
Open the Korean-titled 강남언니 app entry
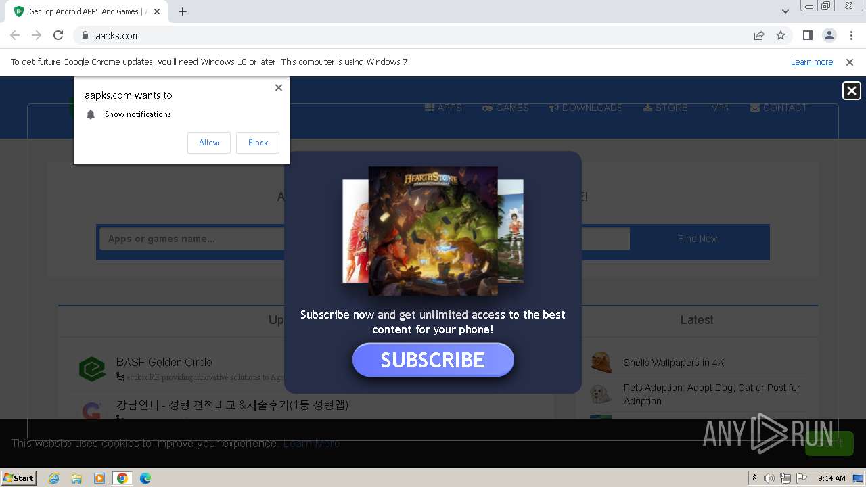(x=232, y=405)
